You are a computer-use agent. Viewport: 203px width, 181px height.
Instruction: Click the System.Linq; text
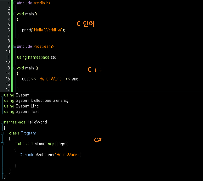(x=27, y=106)
